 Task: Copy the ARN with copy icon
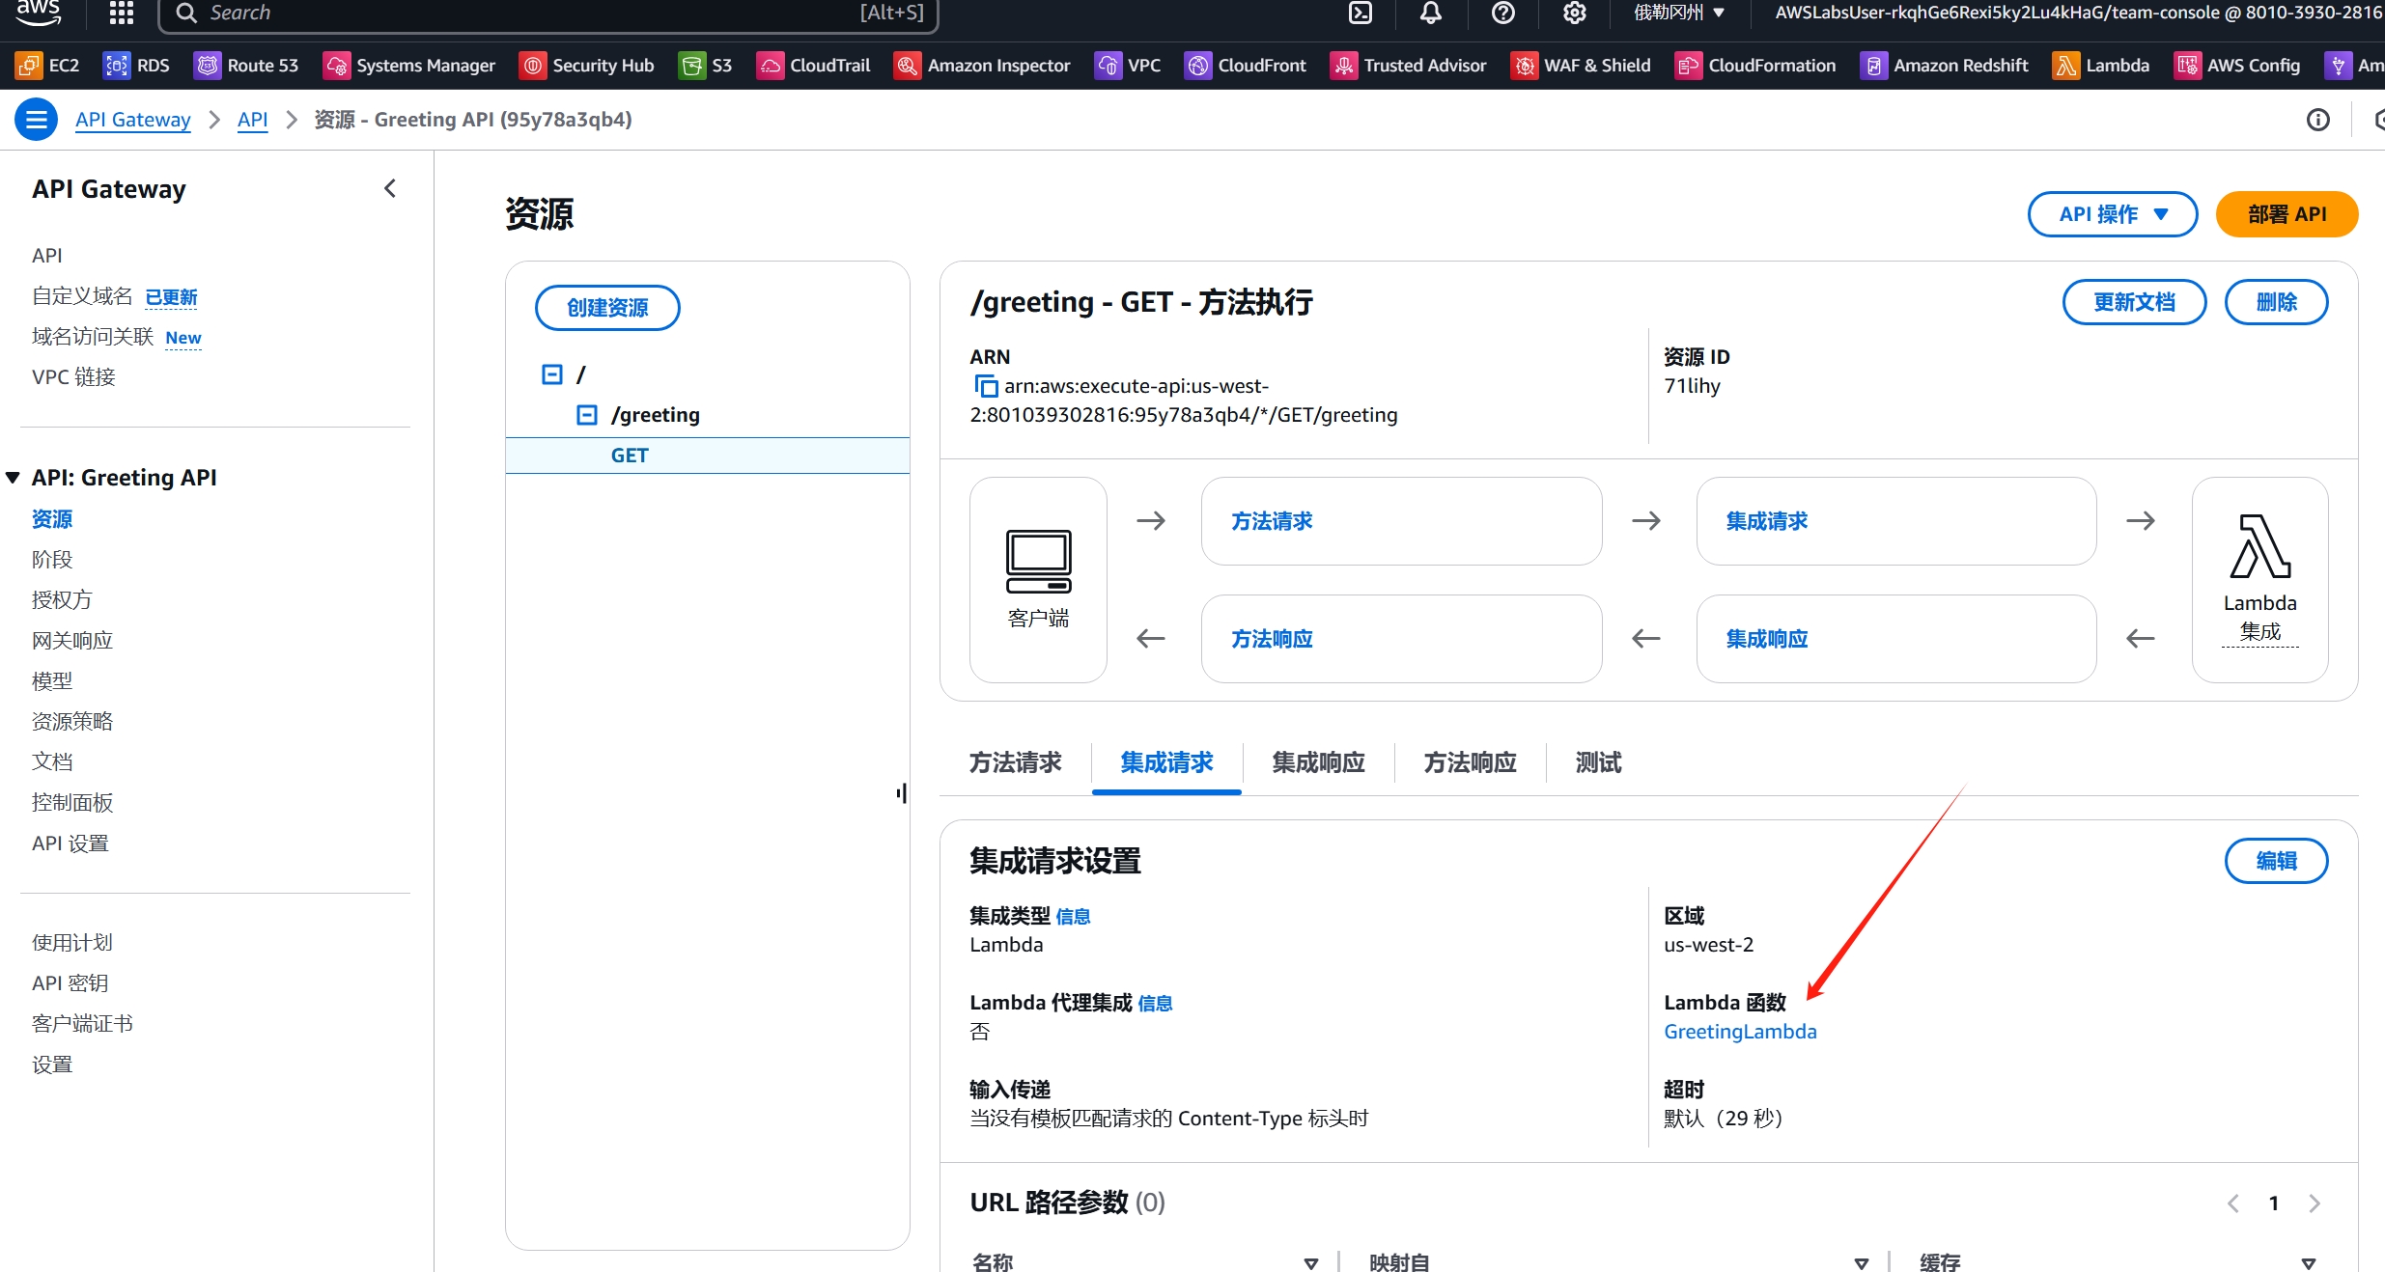pos(985,386)
